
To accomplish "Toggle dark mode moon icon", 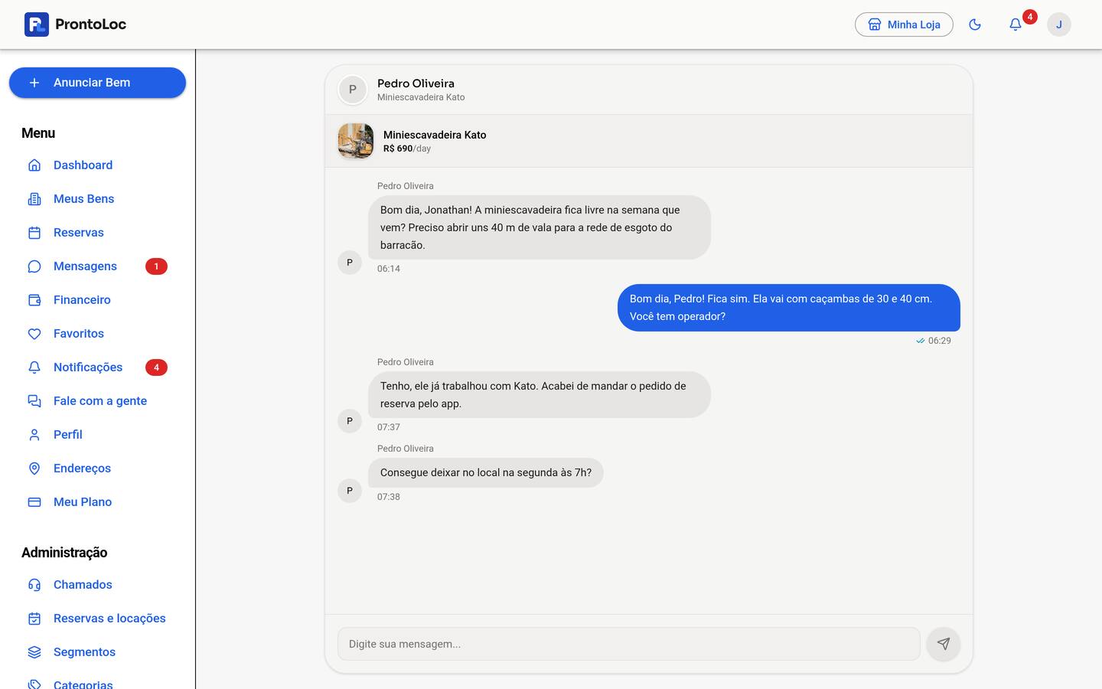I will (975, 24).
